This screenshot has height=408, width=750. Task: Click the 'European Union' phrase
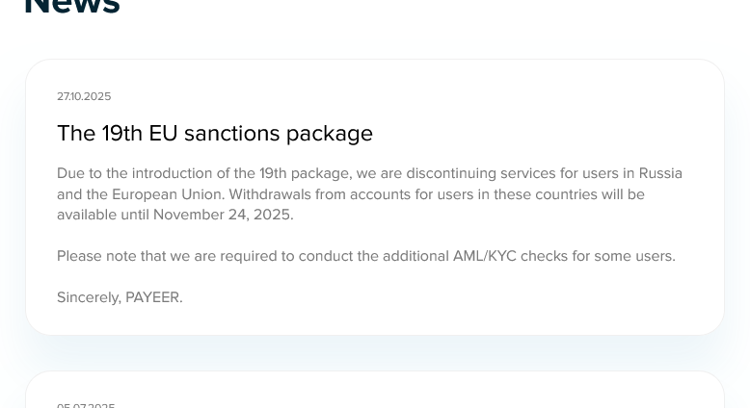(x=153, y=194)
